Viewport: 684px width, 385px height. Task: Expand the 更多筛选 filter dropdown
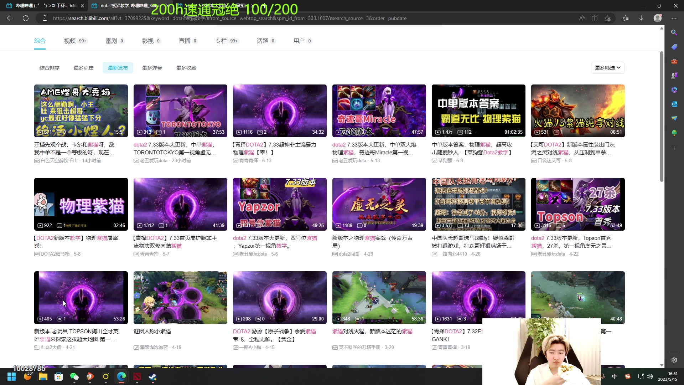(607, 68)
